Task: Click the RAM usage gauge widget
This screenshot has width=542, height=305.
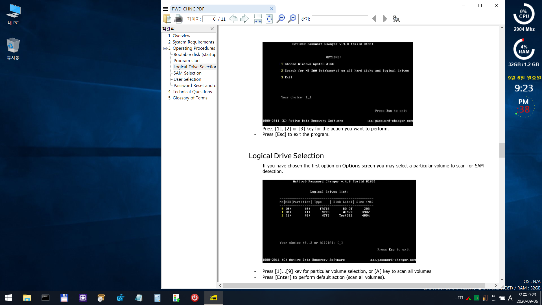Action: coord(524,49)
